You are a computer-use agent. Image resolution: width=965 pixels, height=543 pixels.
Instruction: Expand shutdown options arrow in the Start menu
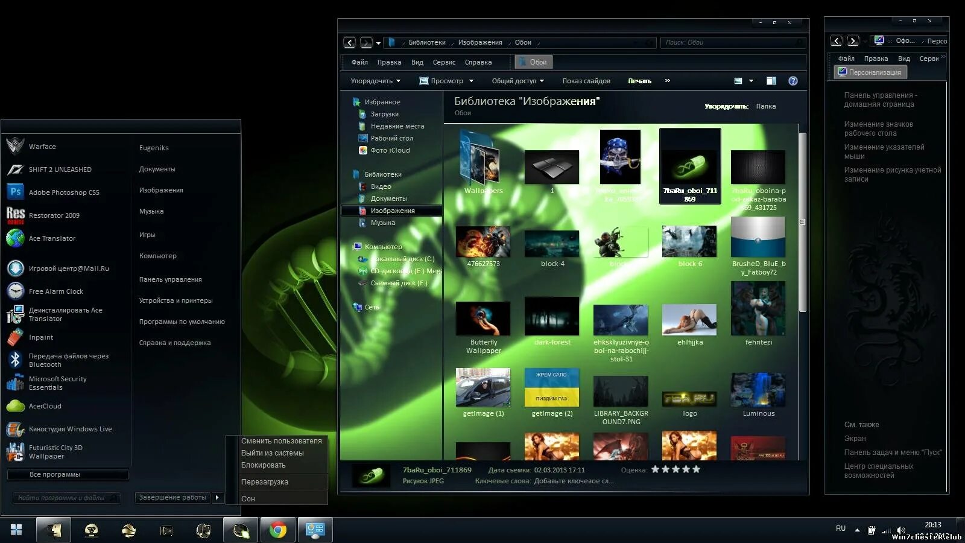217,497
